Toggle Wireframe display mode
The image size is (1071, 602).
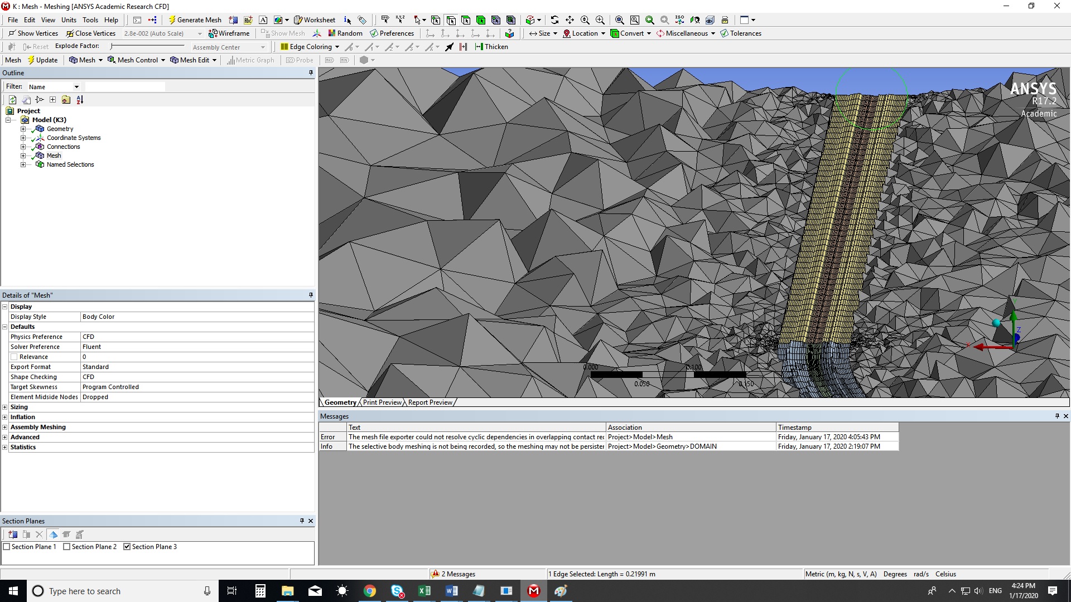[229, 33]
